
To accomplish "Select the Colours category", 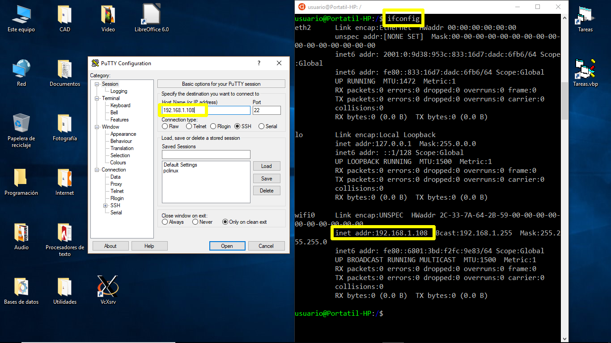I will [x=118, y=163].
